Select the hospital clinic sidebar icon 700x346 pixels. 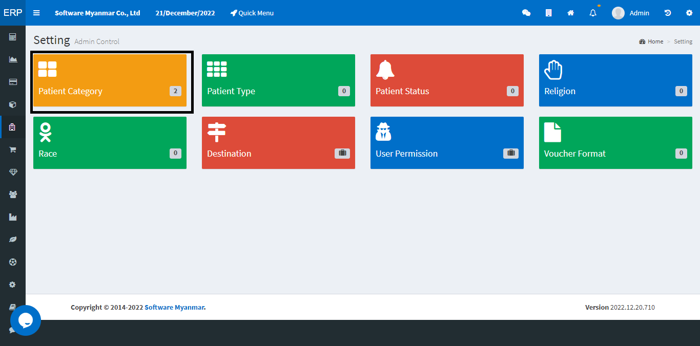(x=13, y=127)
